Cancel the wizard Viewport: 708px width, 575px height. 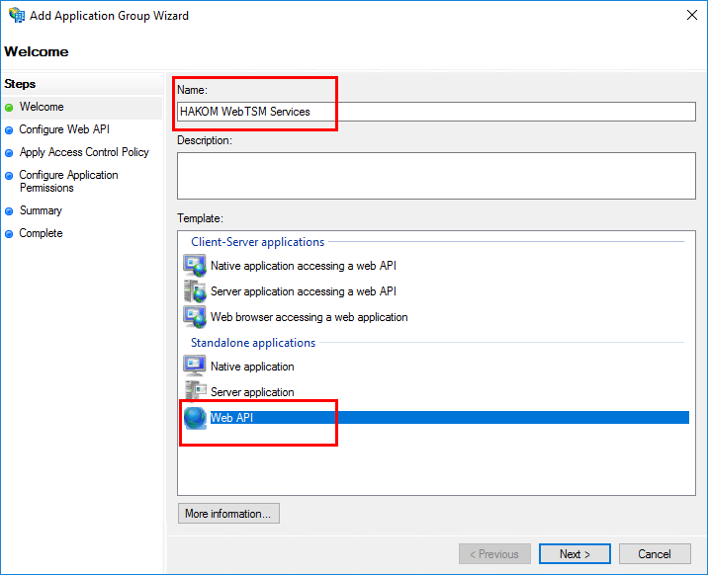(x=655, y=554)
